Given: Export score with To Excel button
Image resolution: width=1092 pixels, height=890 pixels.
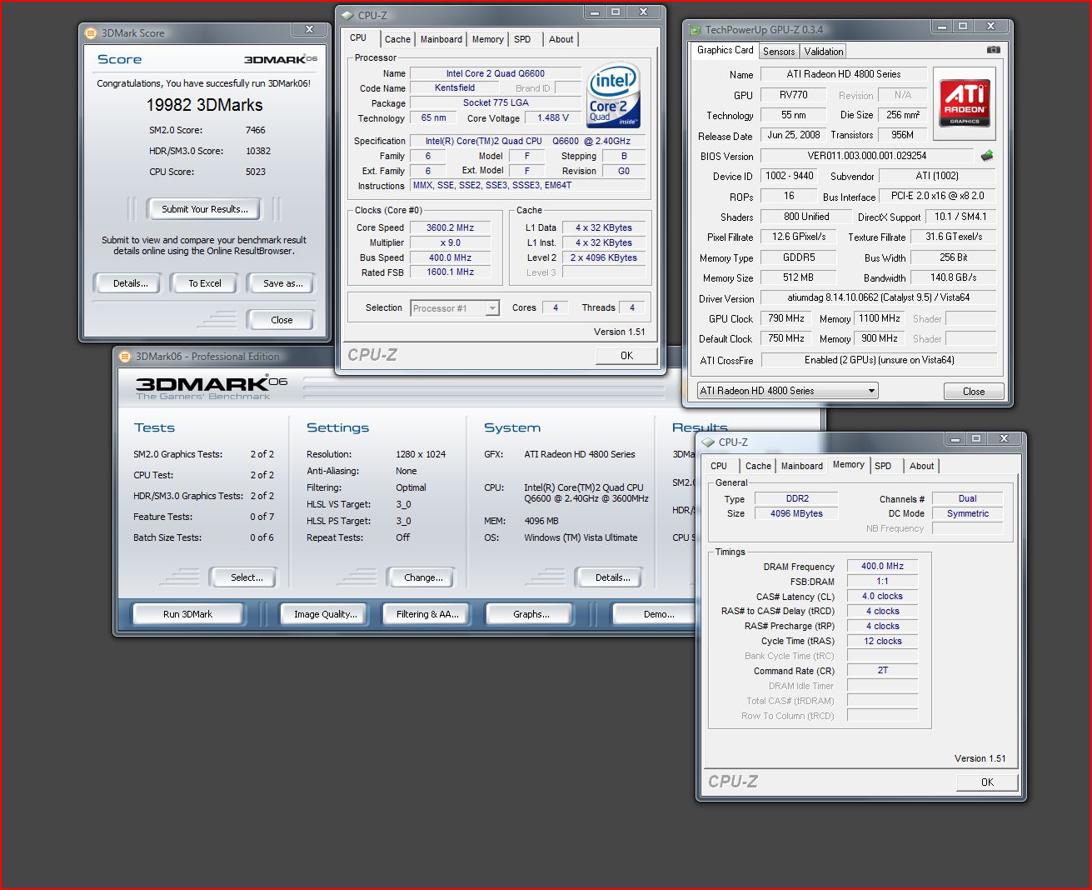Looking at the screenshot, I should point(205,283).
